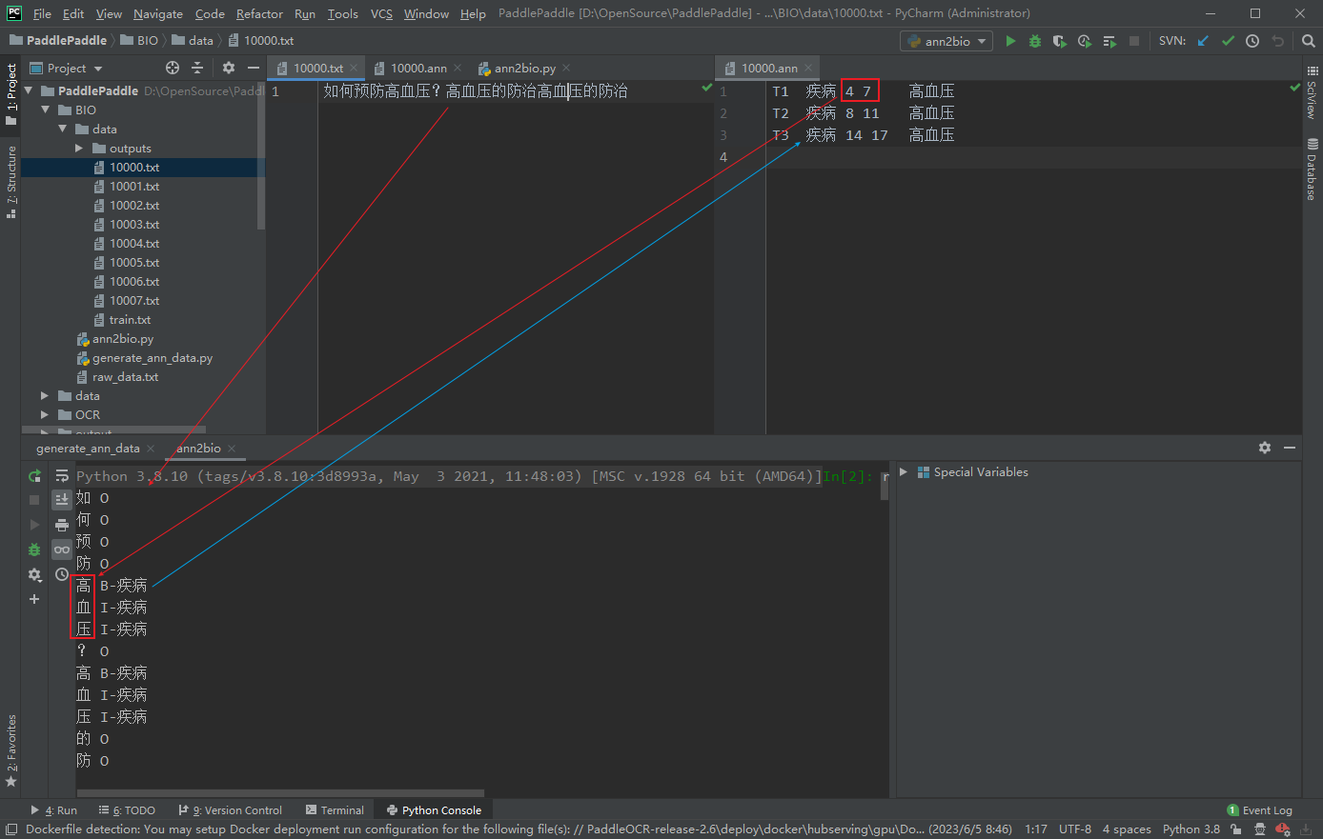This screenshot has width=1323, height=839.
Task: Switch to generate_ann_data console tab
Action: click(88, 448)
